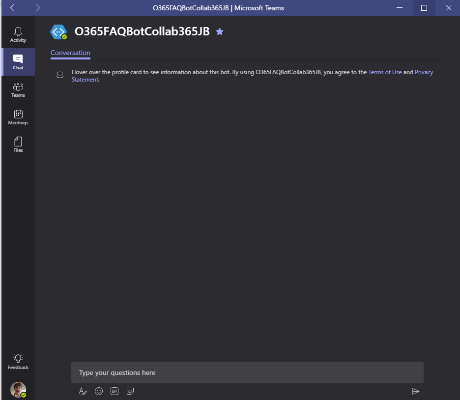460x400 pixels.
Task: Open the Meetings calendar
Action: coord(18,117)
